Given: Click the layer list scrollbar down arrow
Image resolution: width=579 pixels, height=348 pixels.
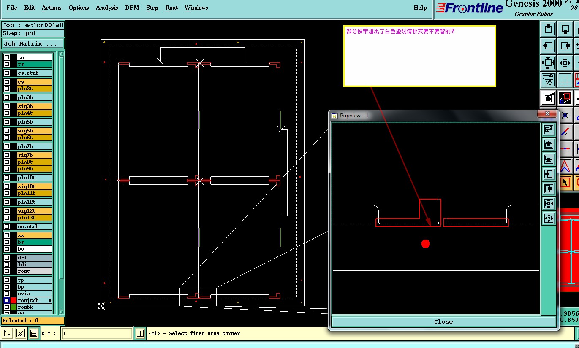Looking at the screenshot, I should pos(61,312).
